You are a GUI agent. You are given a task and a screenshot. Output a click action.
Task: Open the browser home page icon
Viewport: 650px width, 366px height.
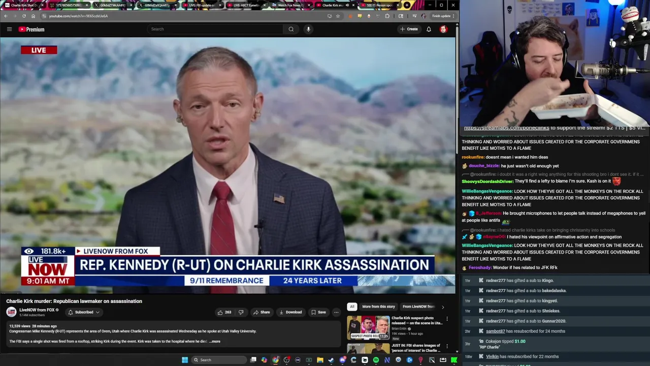pyautogui.click(x=33, y=16)
